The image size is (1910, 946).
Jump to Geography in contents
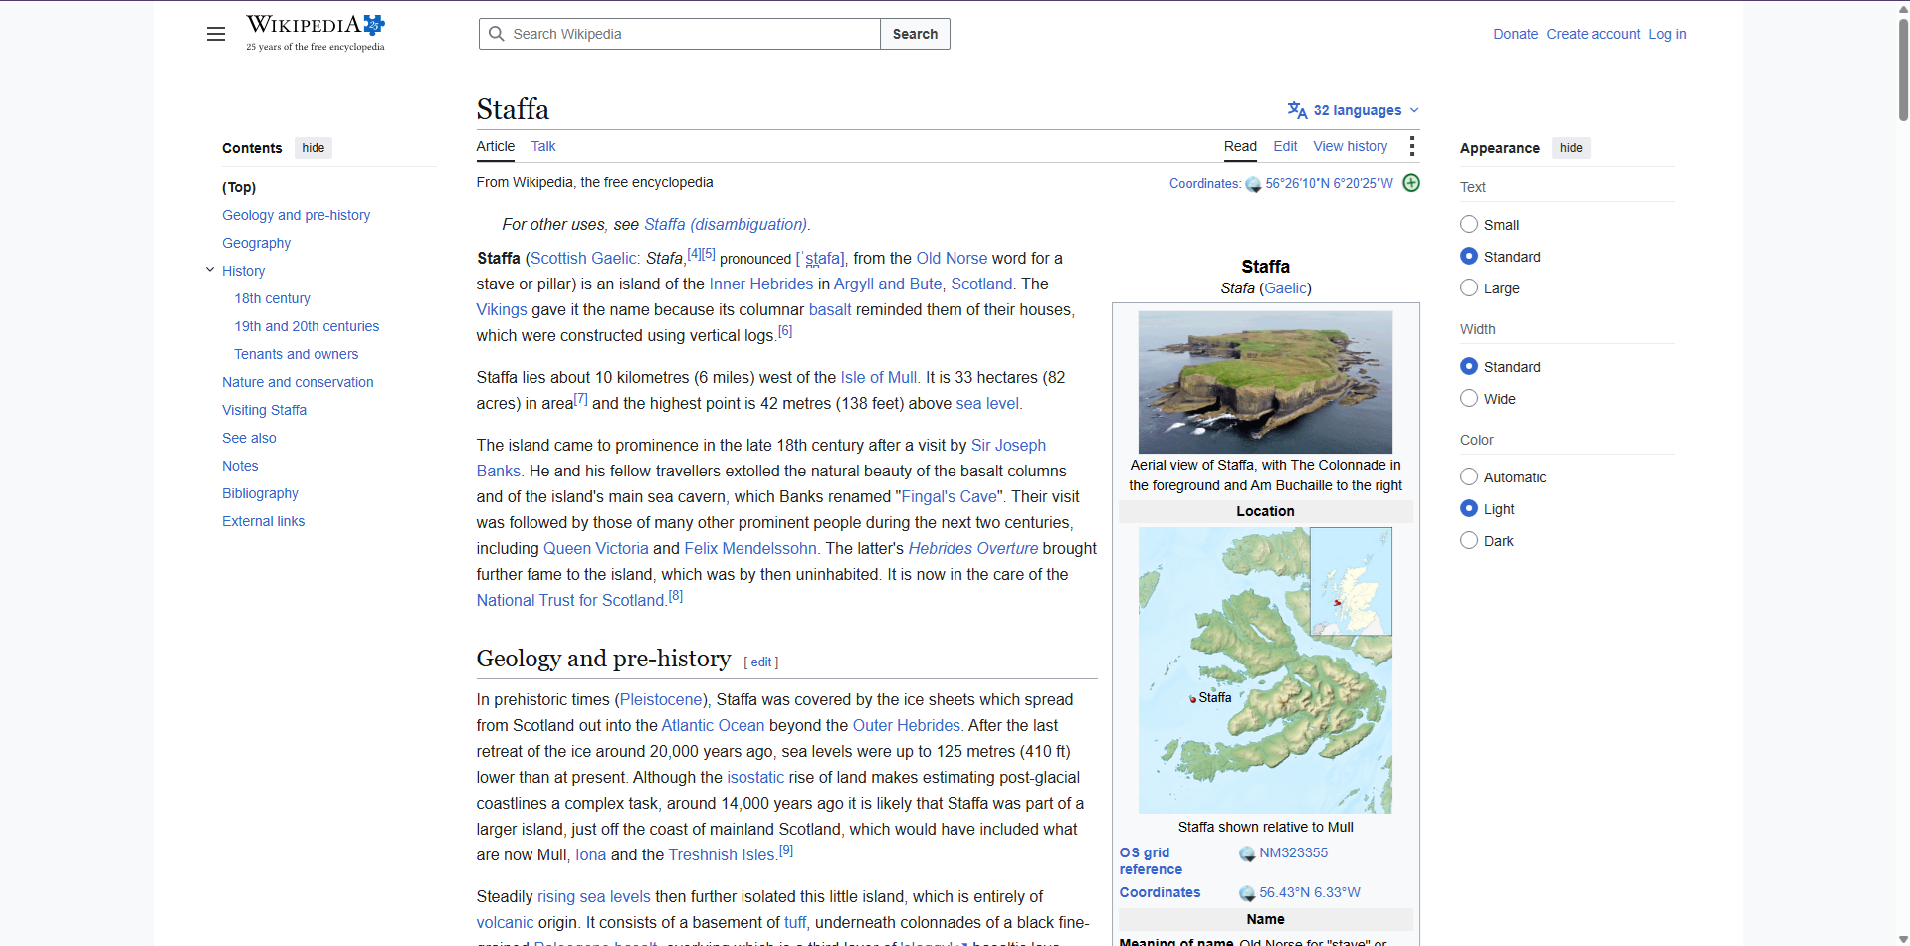tap(257, 243)
